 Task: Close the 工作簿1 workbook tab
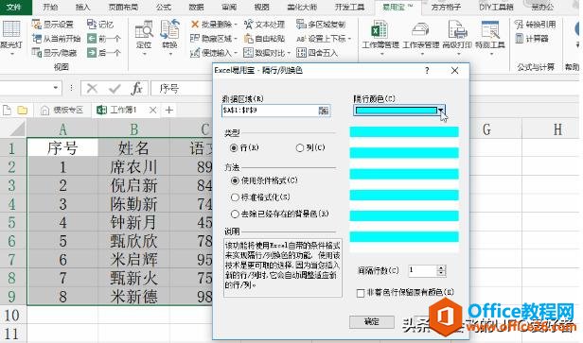coord(152,111)
